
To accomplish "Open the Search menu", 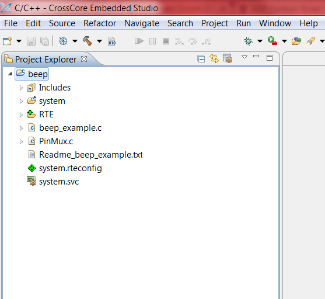I will (180, 23).
